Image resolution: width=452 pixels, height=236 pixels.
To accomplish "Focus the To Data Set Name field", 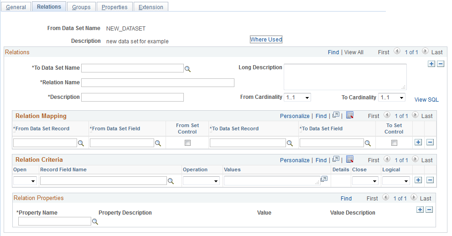I will 132,68.
